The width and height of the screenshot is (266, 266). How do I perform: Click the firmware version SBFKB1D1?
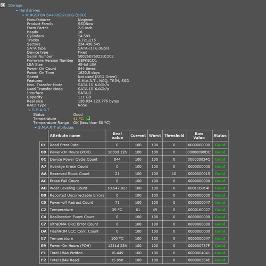click(x=87, y=61)
